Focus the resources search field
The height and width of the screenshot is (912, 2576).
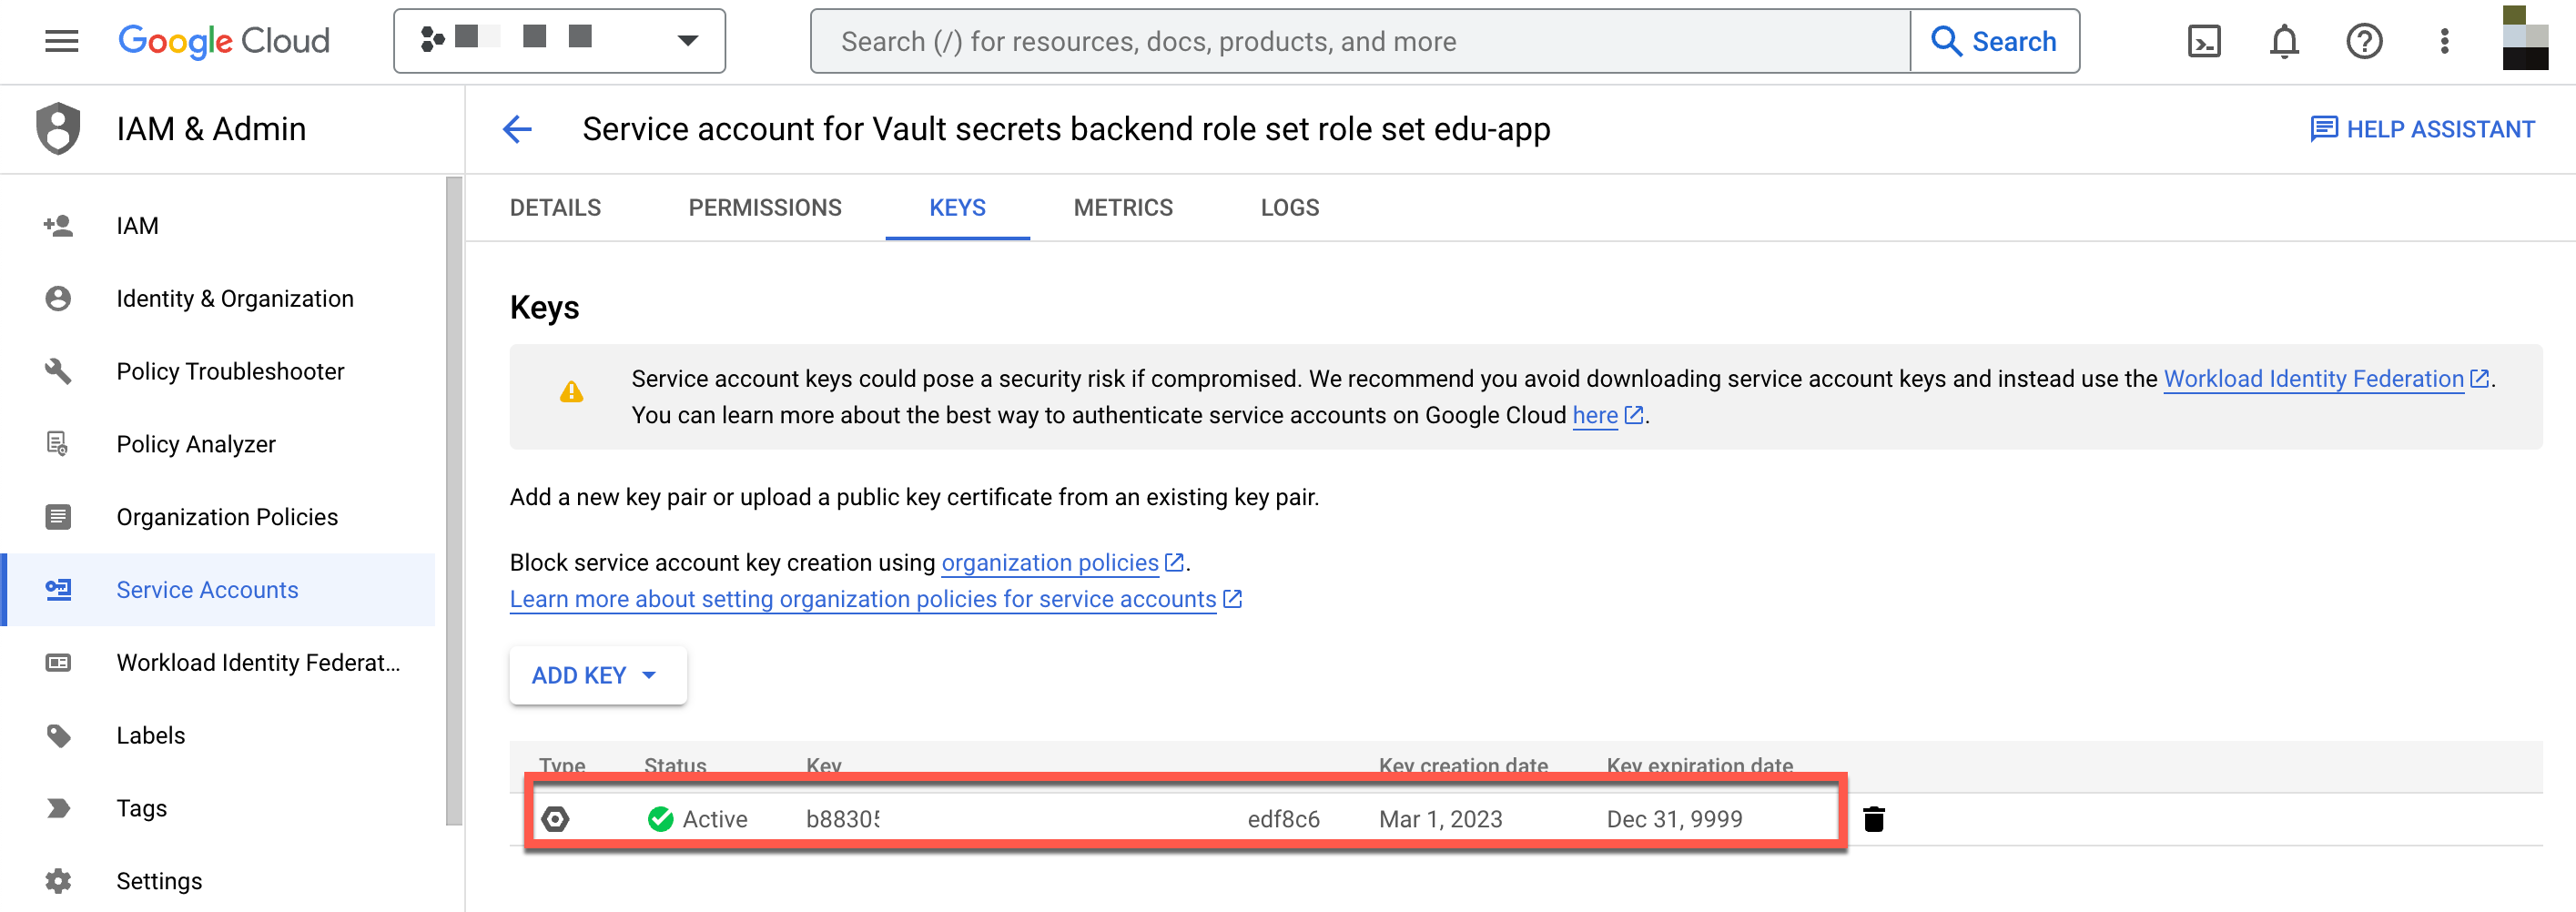[x=1360, y=41]
